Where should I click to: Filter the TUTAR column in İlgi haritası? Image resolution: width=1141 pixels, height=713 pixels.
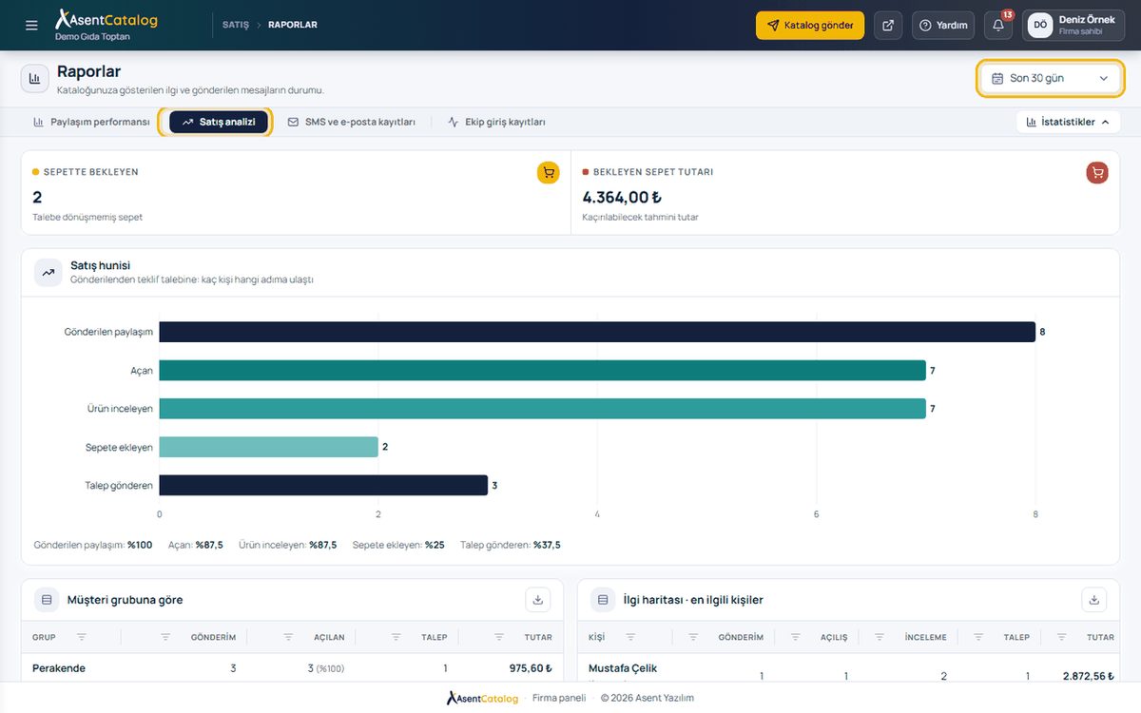pos(1061,637)
